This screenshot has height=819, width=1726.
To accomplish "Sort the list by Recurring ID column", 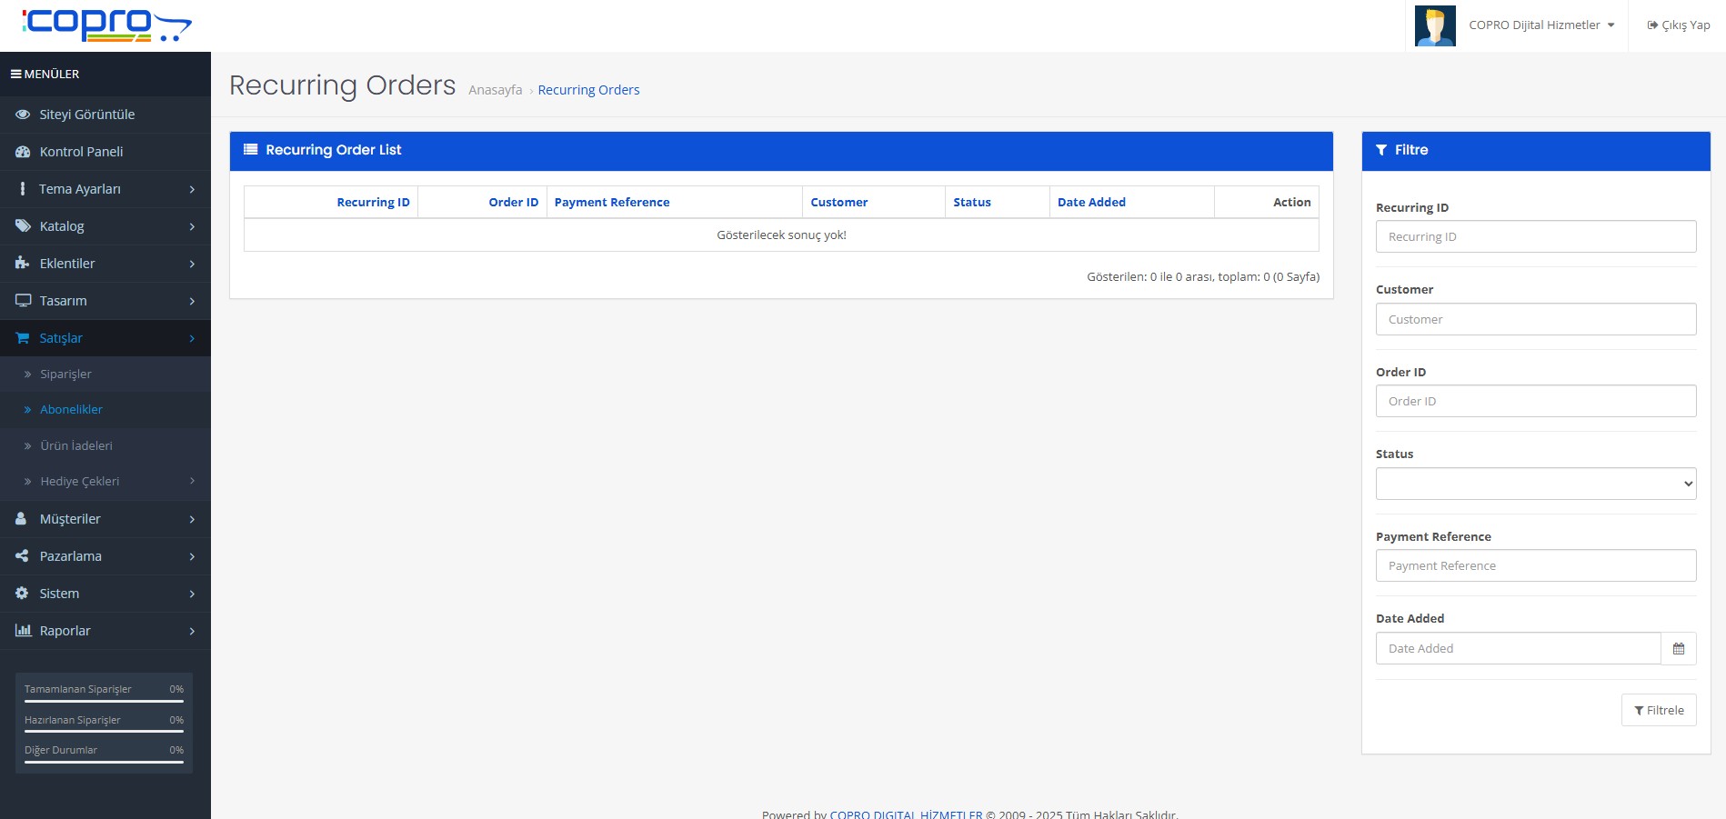I will (x=373, y=203).
